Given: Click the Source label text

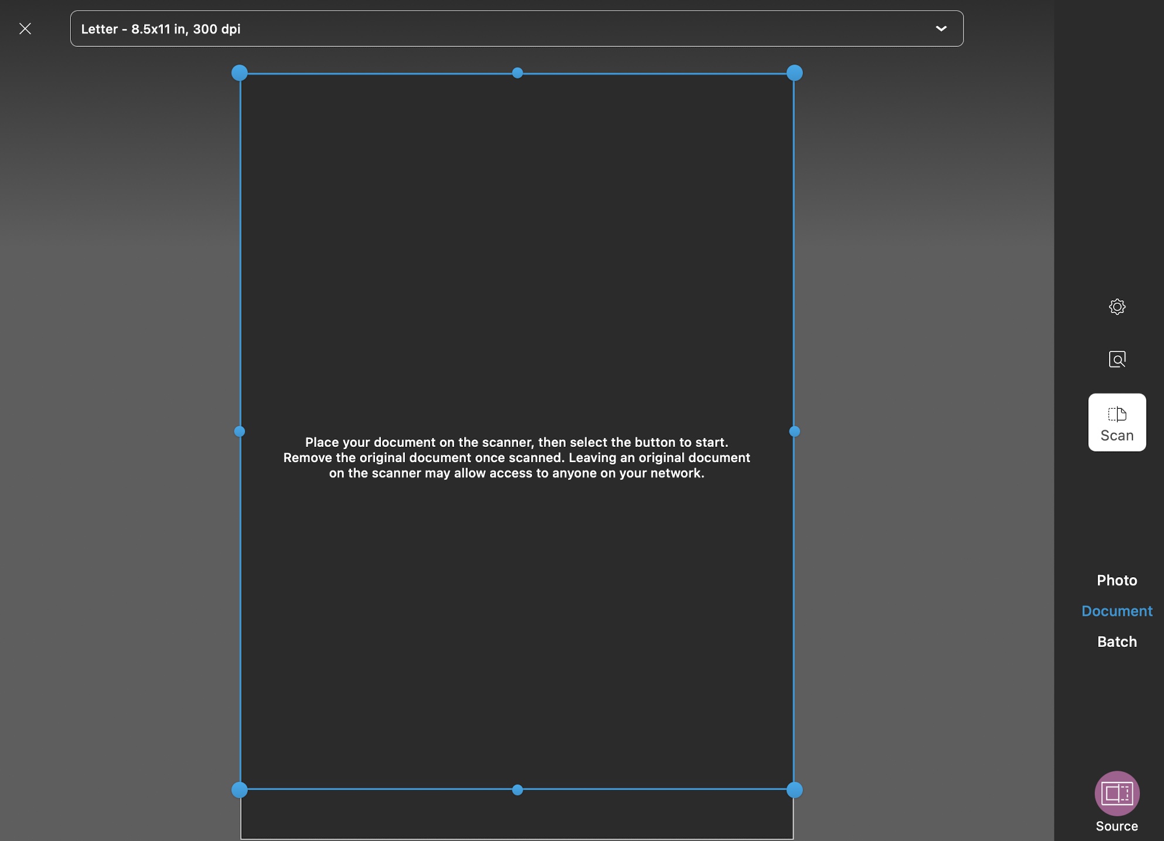Looking at the screenshot, I should [1117, 826].
